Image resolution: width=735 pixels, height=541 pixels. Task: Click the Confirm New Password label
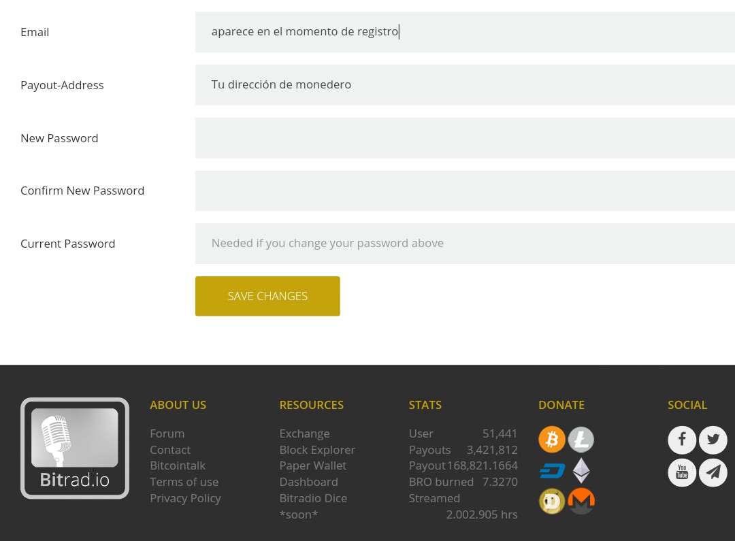click(x=82, y=191)
